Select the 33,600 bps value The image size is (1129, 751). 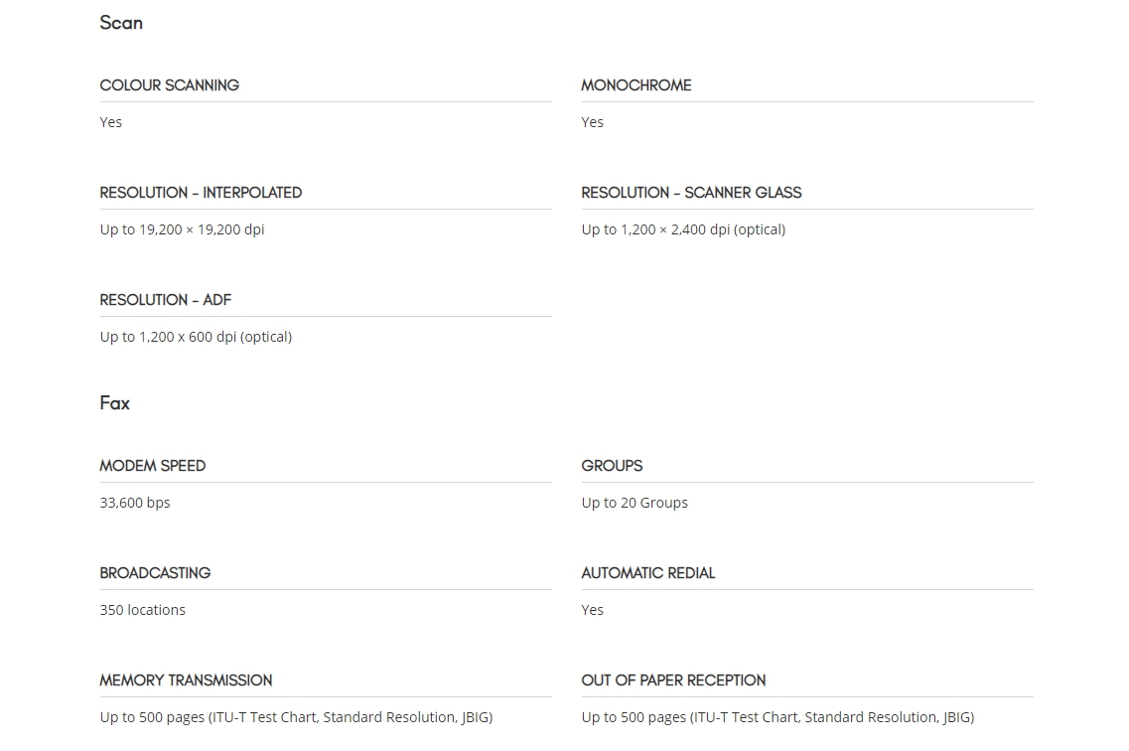click(135, 503)
